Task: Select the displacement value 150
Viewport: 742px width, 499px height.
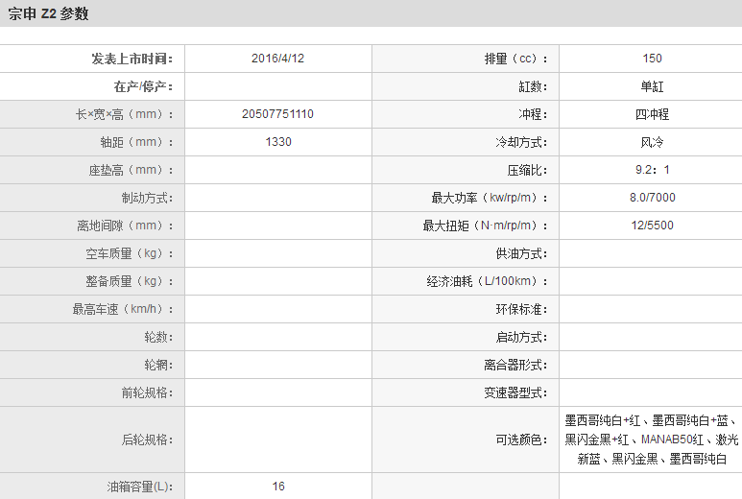Action: point(652,59)
